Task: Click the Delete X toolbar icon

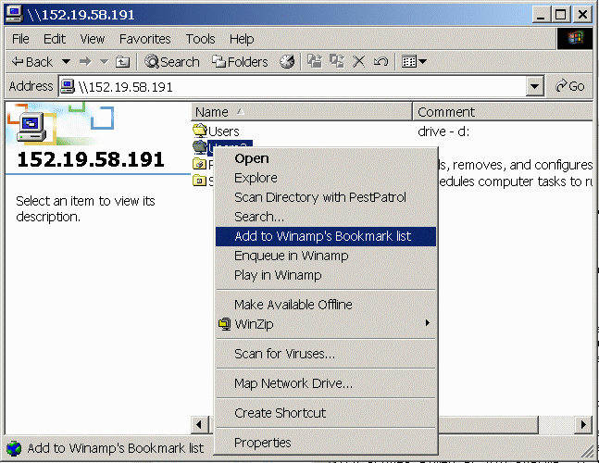Action: (x=358, y=61)
